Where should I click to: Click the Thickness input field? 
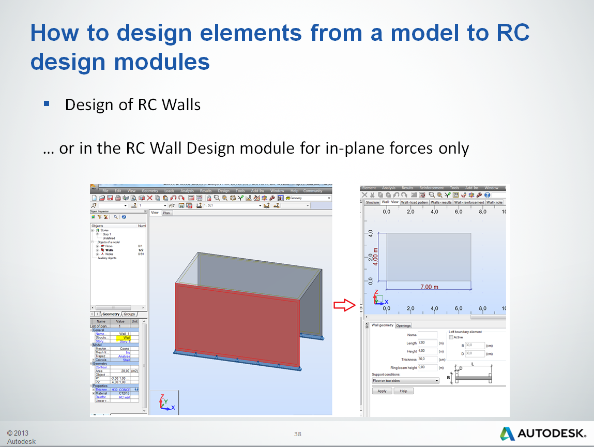tap(428, 359)
